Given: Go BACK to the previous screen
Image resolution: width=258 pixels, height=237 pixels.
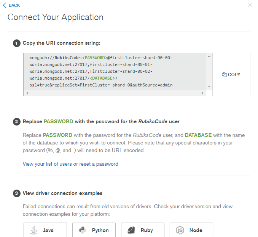Looking at the screenshot, I should (x=11, y=5).
